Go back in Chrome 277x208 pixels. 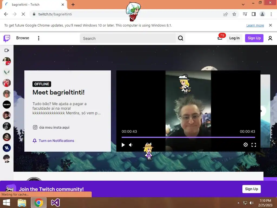click(6, 14)
